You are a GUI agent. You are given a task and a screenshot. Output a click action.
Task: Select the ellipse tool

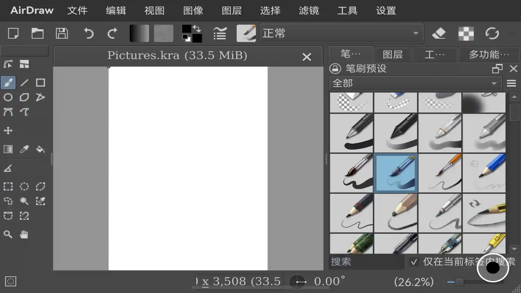[x=8, y=97]
